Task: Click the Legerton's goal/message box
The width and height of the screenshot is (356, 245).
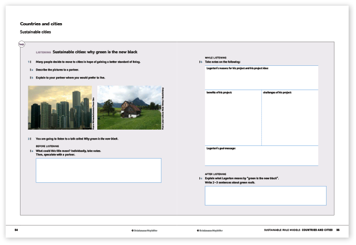Action: pyautogui.click(x=261, y=156)
